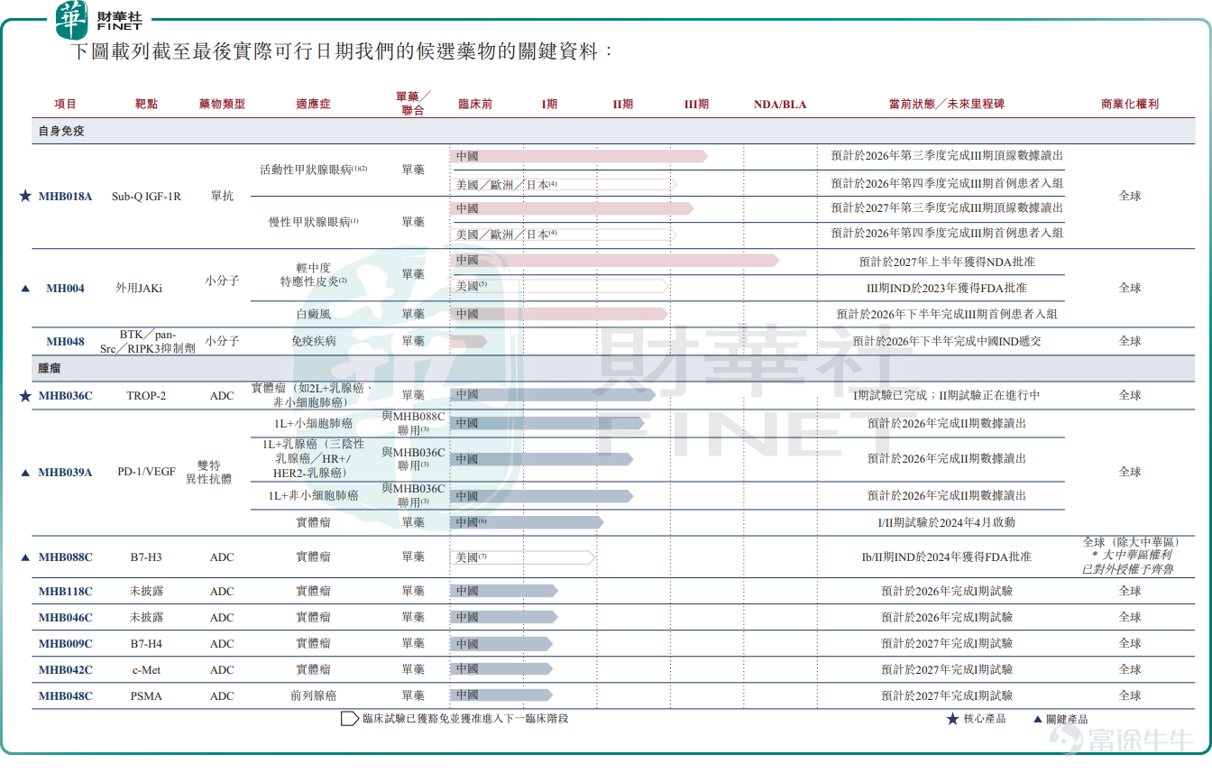The image size is (1212, 773).
Task: Select the 商業化權利 column header
Action: click(1130, 105)
